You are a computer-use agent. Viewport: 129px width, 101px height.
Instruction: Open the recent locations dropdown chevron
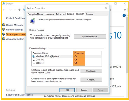coord(15,10)
